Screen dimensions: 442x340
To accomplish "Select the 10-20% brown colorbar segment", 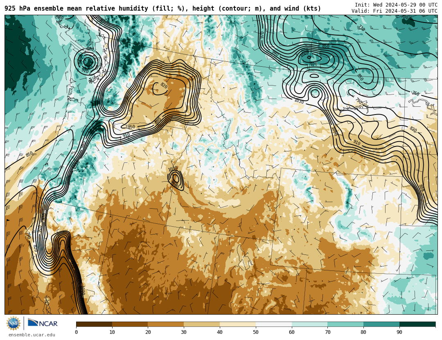I will click(x=130, y=324).
